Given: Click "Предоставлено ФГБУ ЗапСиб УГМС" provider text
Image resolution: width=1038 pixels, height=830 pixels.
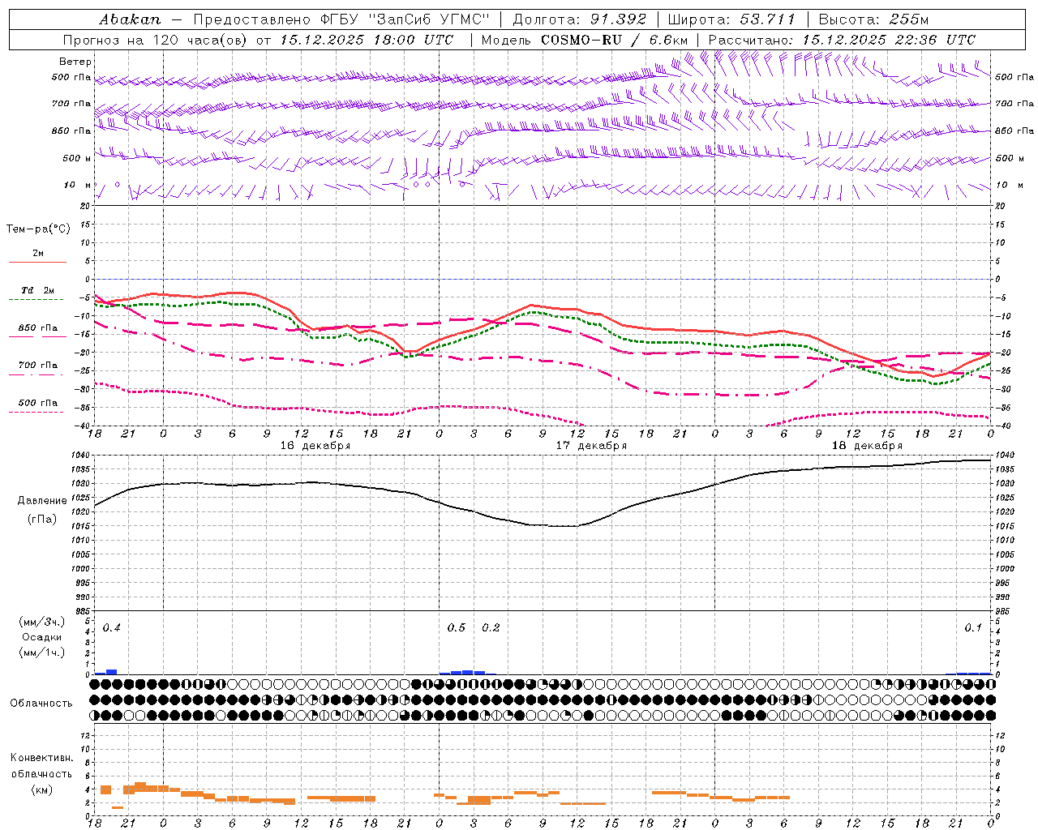Looking at the screenshot, I should pos(341,19).
